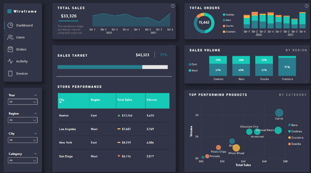Screen dimensions: 311x173
Task: Open the City filter dropdown
Action: point(23,140)
